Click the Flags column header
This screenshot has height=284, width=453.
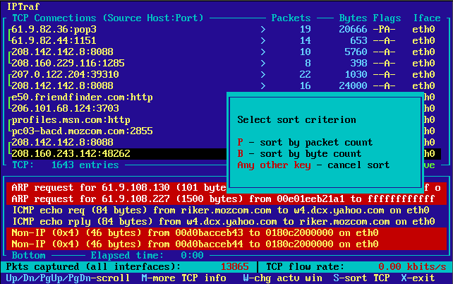click(387, 17)
